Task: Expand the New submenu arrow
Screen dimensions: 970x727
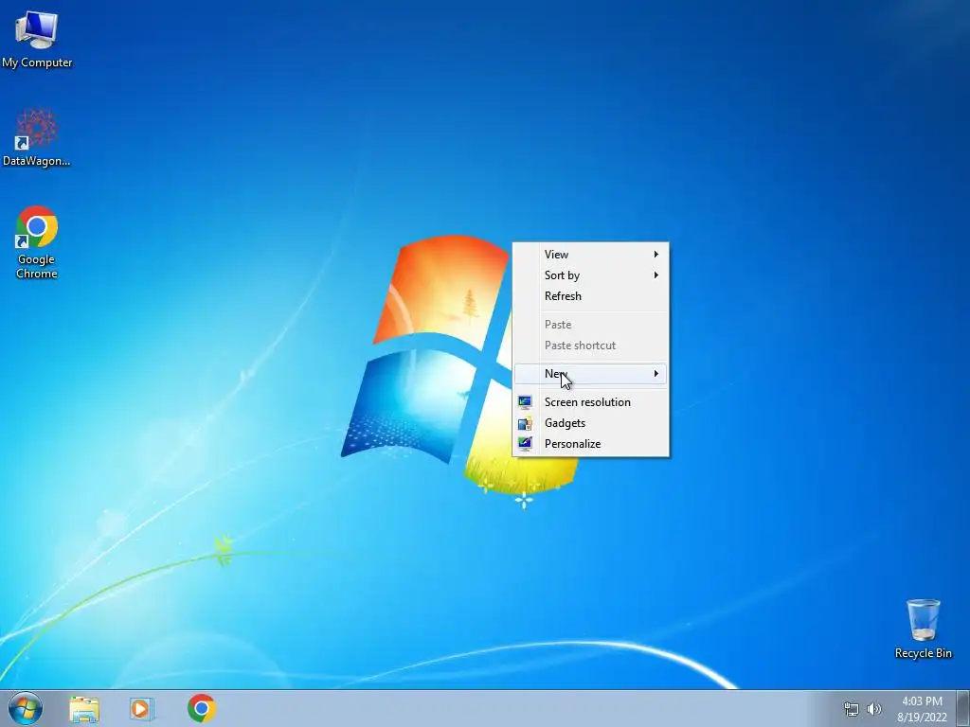Action: (656, 373)
